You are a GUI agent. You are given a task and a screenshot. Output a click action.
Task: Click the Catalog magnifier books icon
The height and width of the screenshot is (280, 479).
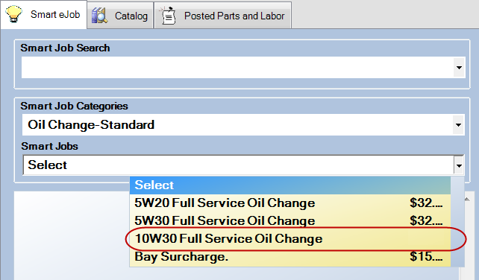[99, 16]
